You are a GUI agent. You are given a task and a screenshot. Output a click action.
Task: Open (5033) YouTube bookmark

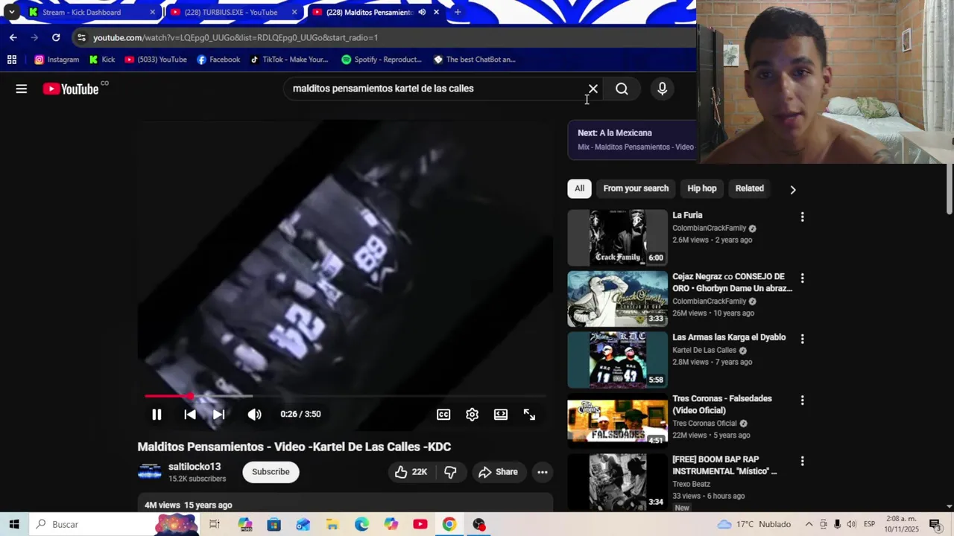pyautogui.click(x=156, y=60)
